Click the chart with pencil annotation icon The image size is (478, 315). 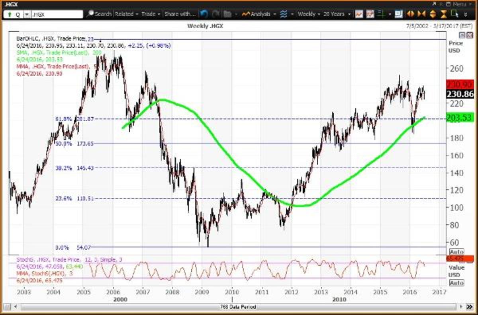[x=370, y=14]
